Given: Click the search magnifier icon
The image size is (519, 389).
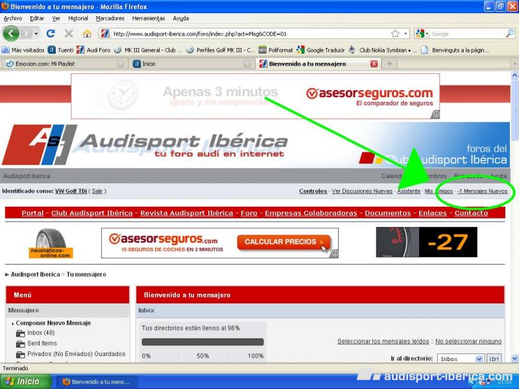Looking at the screenshot, I should pyautogui.click(x=510, y=34).
